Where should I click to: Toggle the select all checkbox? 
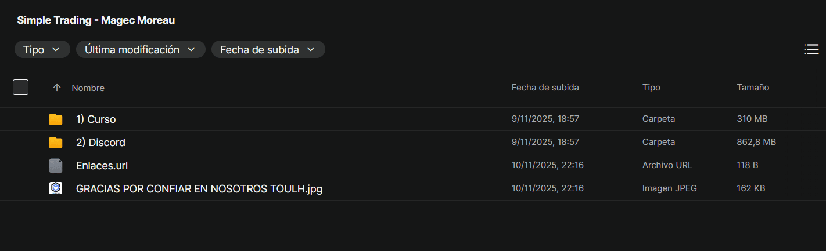click(21, 88)
